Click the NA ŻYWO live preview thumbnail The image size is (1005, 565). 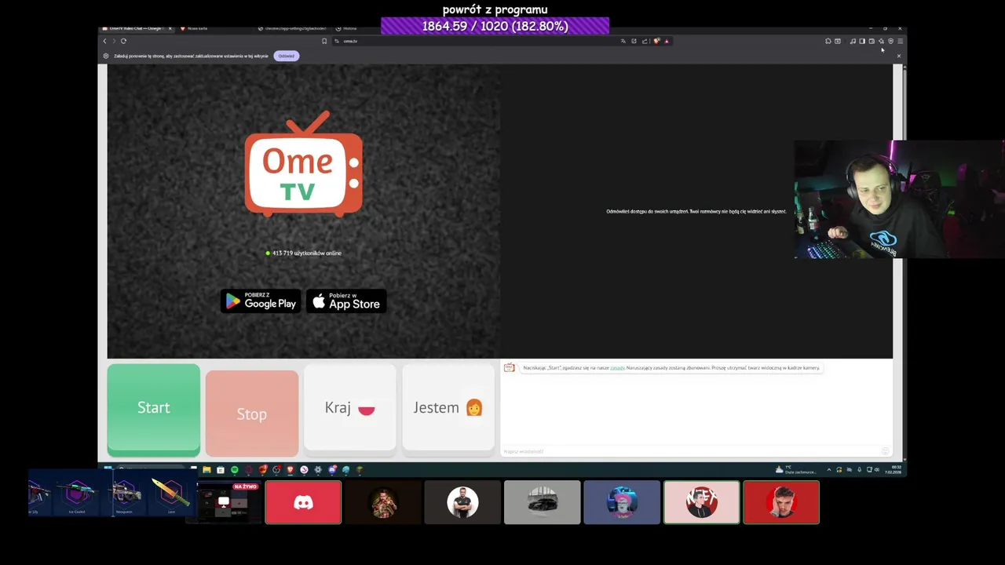224,502
